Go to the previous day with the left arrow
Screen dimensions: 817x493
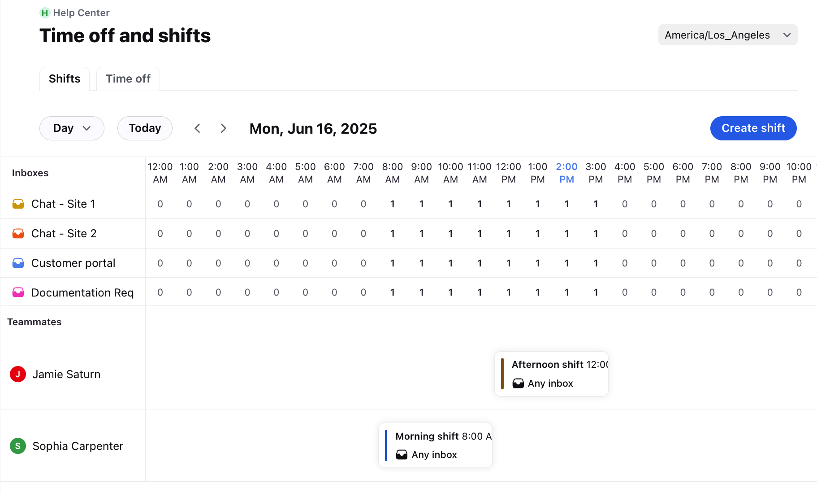click(x=197, y=128)
